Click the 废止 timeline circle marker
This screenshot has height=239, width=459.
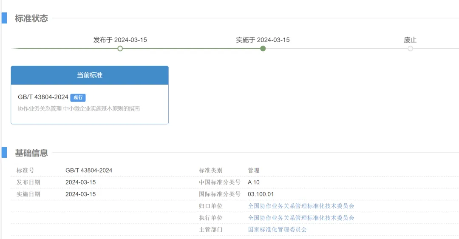(x=410, y=48)
